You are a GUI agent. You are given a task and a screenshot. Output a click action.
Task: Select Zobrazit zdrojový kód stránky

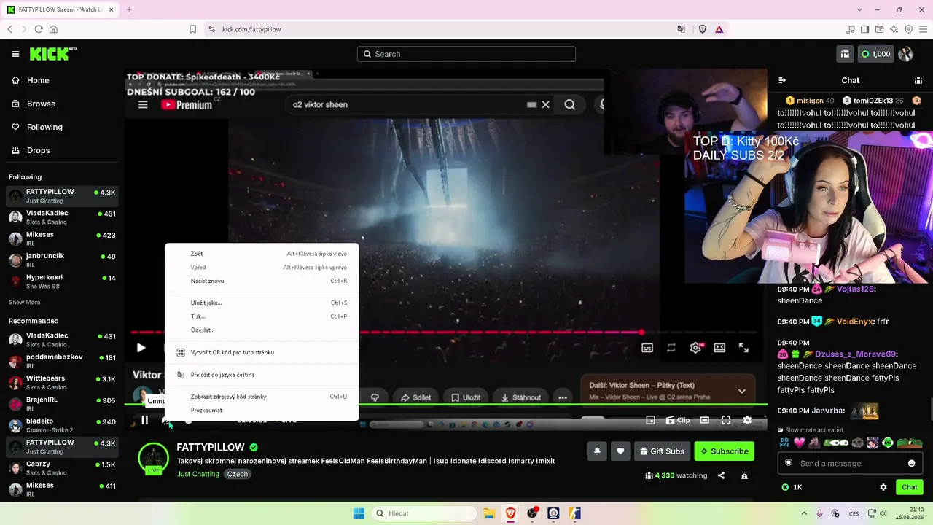262,397
